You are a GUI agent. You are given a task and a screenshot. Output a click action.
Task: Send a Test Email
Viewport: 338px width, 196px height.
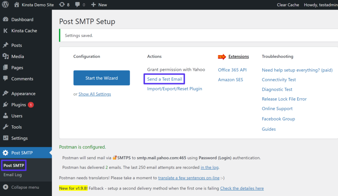pyautogui.click(x=164, y=79)
